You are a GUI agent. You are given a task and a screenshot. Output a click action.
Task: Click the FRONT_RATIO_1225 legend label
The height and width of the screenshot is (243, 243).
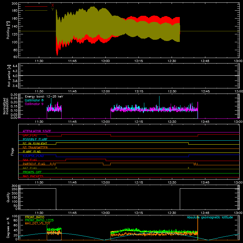[39, 220]
